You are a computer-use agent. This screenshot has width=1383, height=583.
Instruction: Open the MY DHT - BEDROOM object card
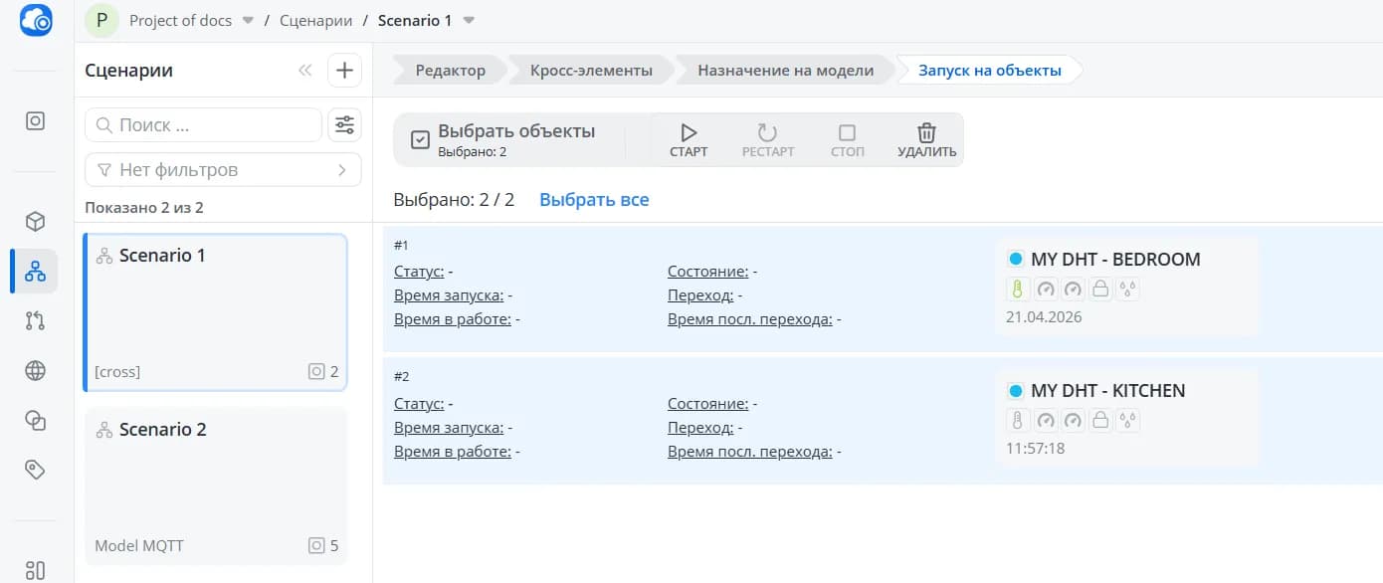(x=1126, y=288)
